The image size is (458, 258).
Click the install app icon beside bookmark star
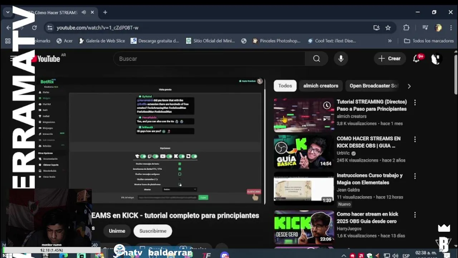[x=376, y=28]
